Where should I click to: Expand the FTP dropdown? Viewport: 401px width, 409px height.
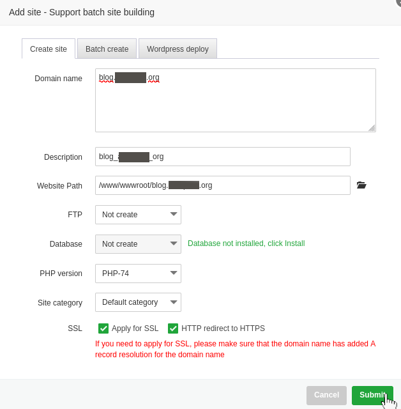click(x=138, y=215)
